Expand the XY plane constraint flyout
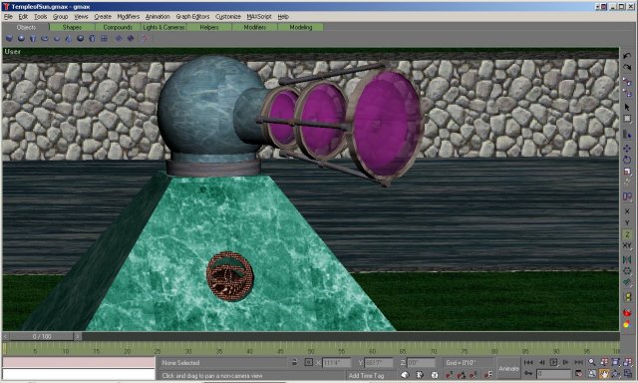Image resolution: width=638 pixels, height=383 pixels. (x=627, y=245)
